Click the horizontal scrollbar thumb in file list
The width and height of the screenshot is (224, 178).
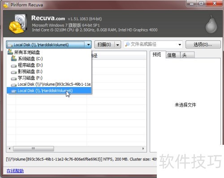click(x=34, y=148)
